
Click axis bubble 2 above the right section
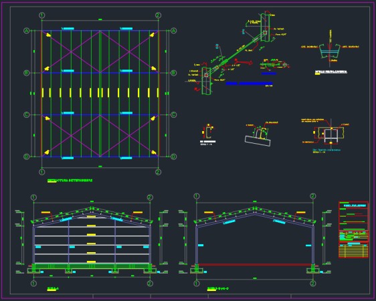312,196
